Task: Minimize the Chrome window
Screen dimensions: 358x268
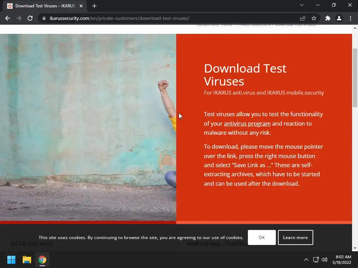Action: [x=317, y=5]
